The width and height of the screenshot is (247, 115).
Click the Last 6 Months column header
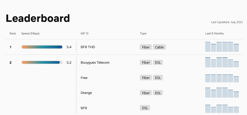click(214, 34)
